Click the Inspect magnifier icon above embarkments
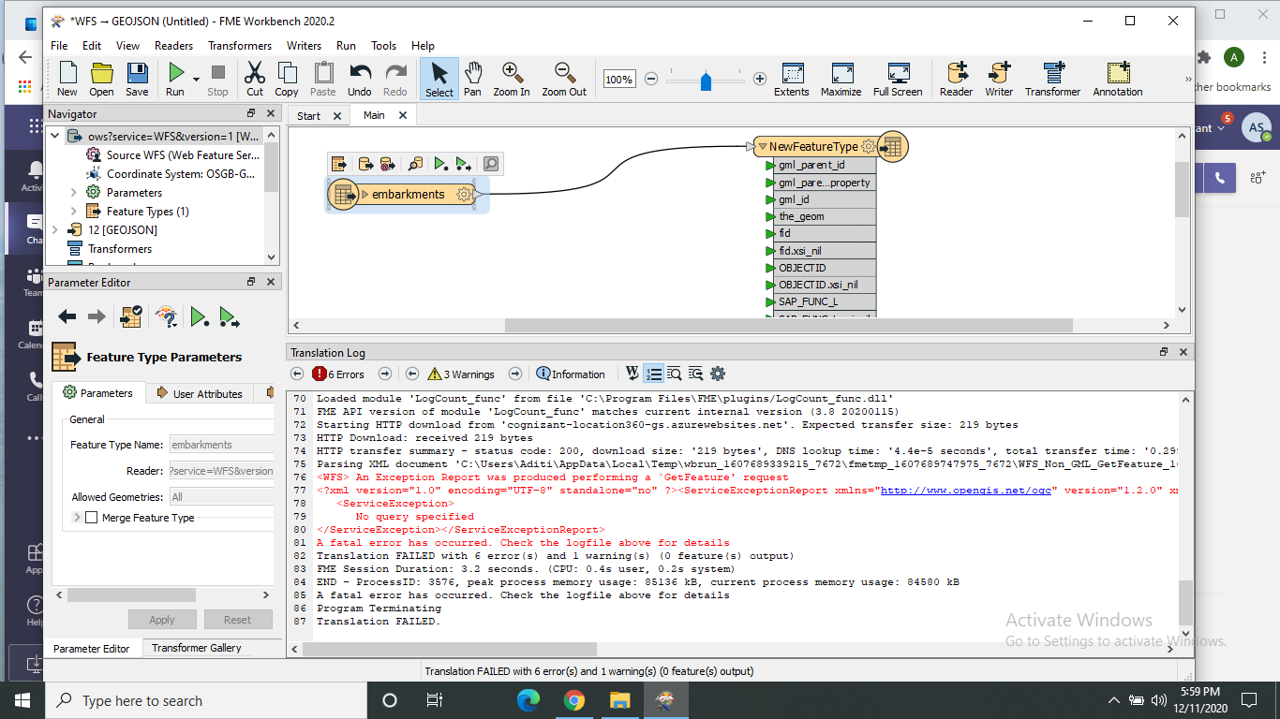 tap(491, 164)
